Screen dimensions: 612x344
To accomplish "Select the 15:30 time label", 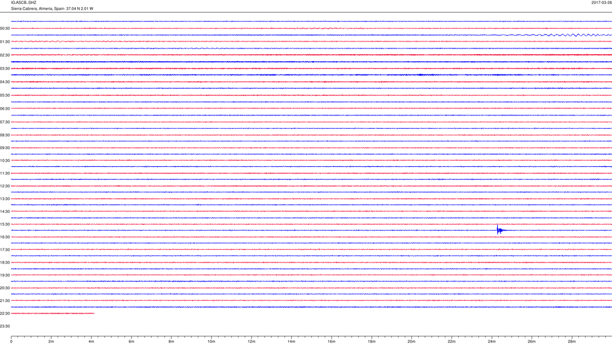I will [4, 224].
